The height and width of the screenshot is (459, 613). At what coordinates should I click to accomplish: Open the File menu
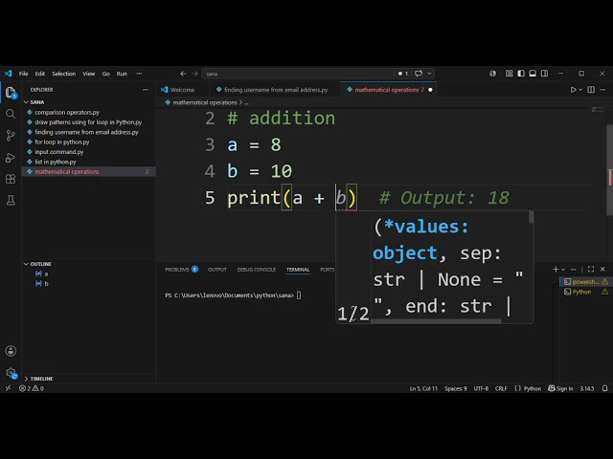click(x=23, y=74)
